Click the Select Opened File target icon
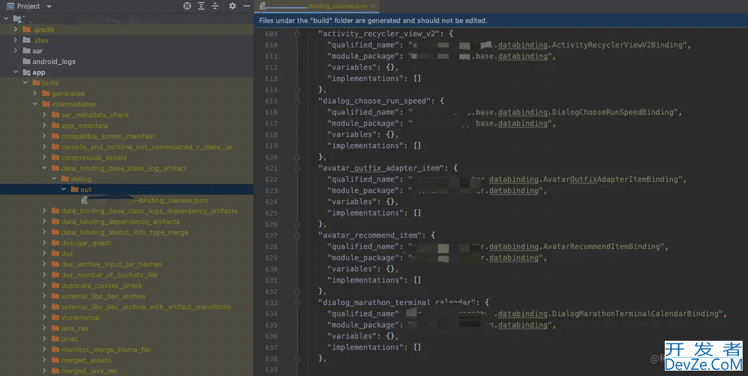 coord(187,6)
